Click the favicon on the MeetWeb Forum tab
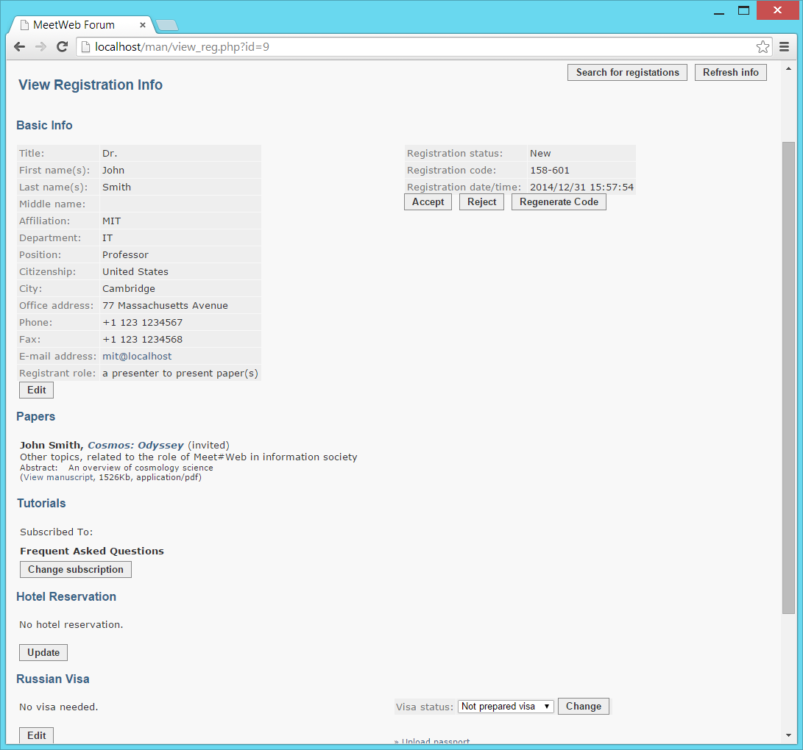 [x=23, y=24]
